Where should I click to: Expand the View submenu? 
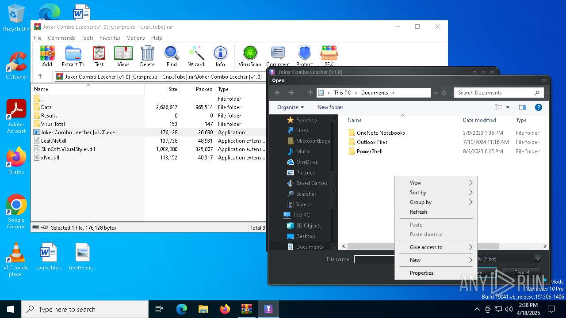tap(436, 183)
